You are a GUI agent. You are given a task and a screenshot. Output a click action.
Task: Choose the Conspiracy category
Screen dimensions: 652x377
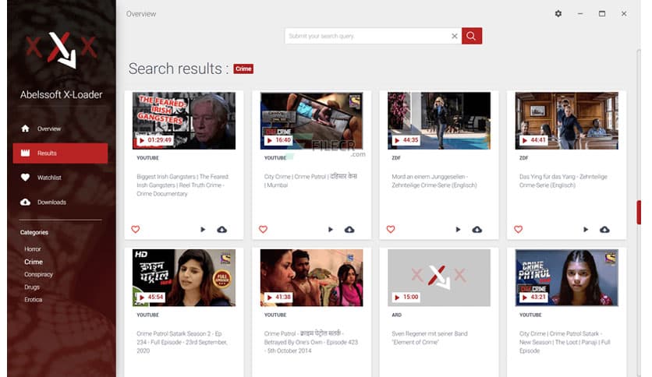tap(38, 275)
